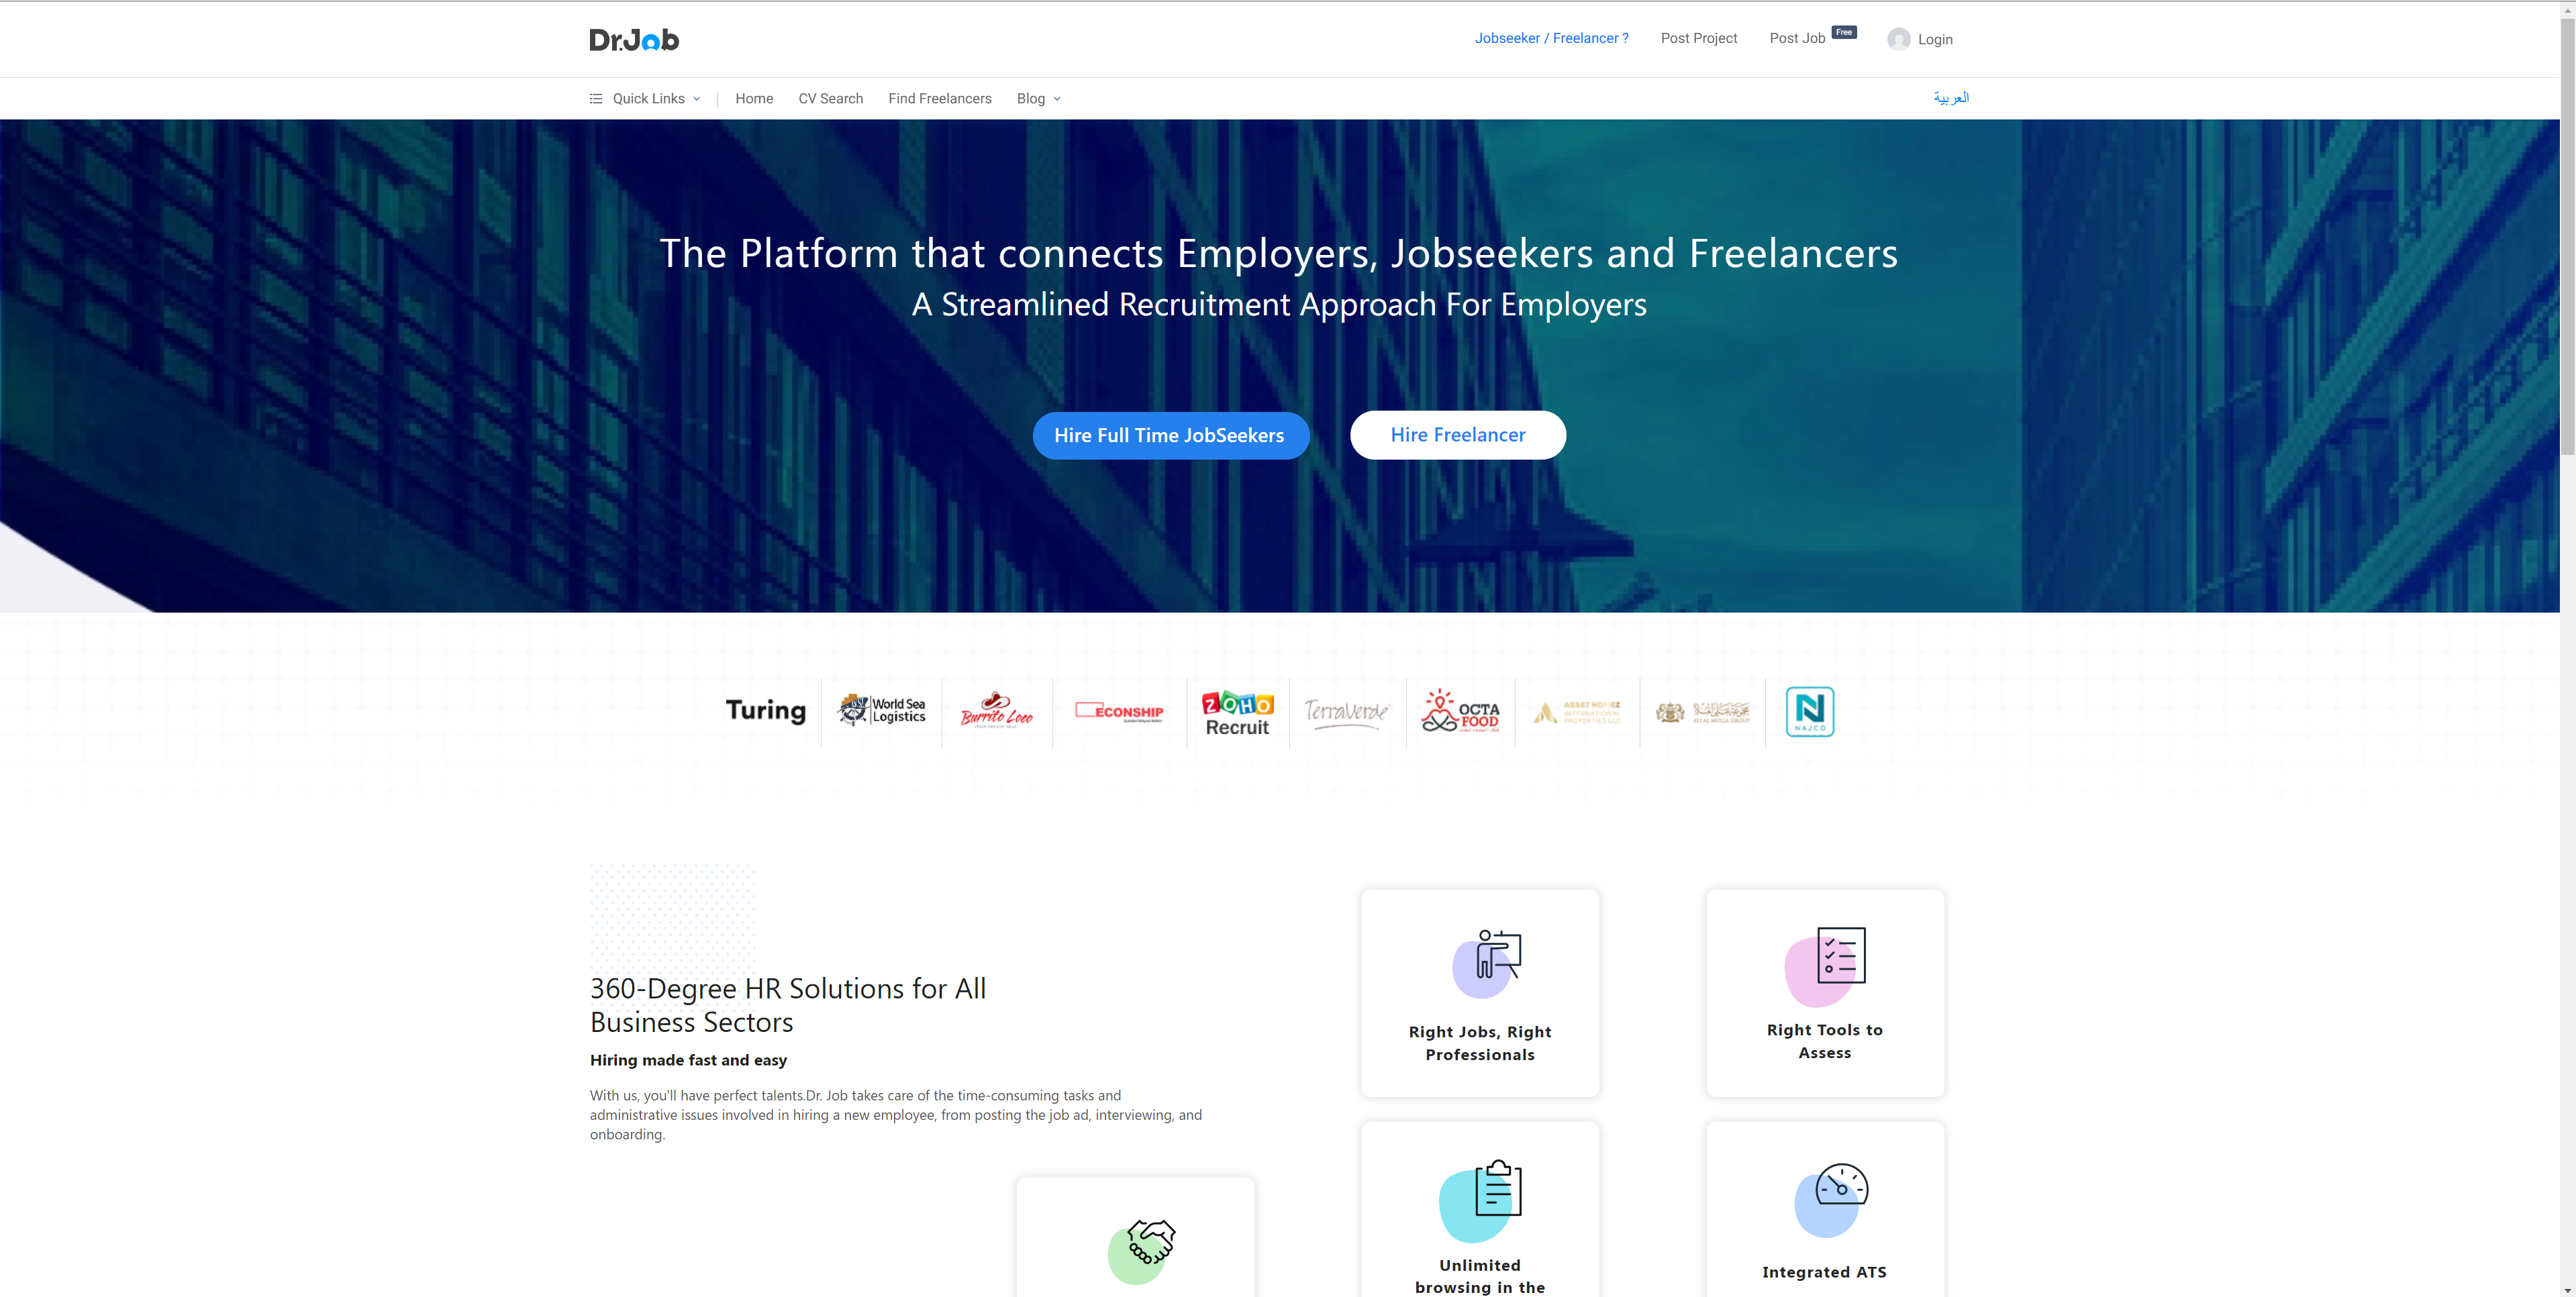Image resolution: width=2576 pixels, height=1297 pixels.
Task: Open CV Search from the navigation
Action: (830, 98)
